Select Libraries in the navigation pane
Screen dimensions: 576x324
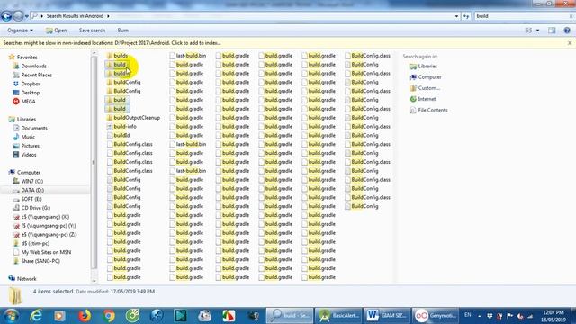[x=26, y=120]
